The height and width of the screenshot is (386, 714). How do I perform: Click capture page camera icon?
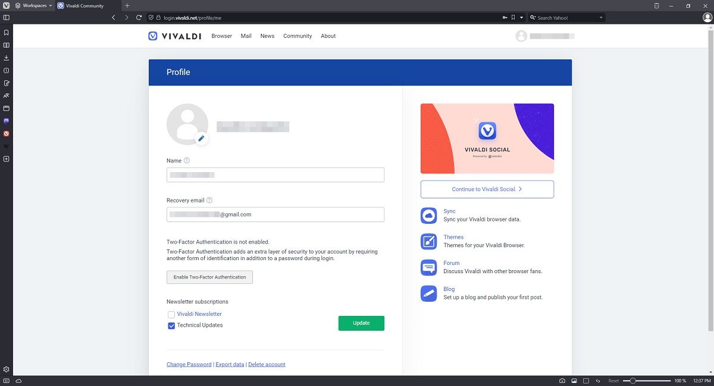tap(562, 381)
